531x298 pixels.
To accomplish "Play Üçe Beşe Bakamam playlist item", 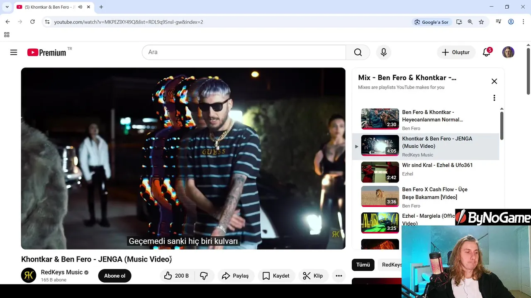I will coord(426,197).
